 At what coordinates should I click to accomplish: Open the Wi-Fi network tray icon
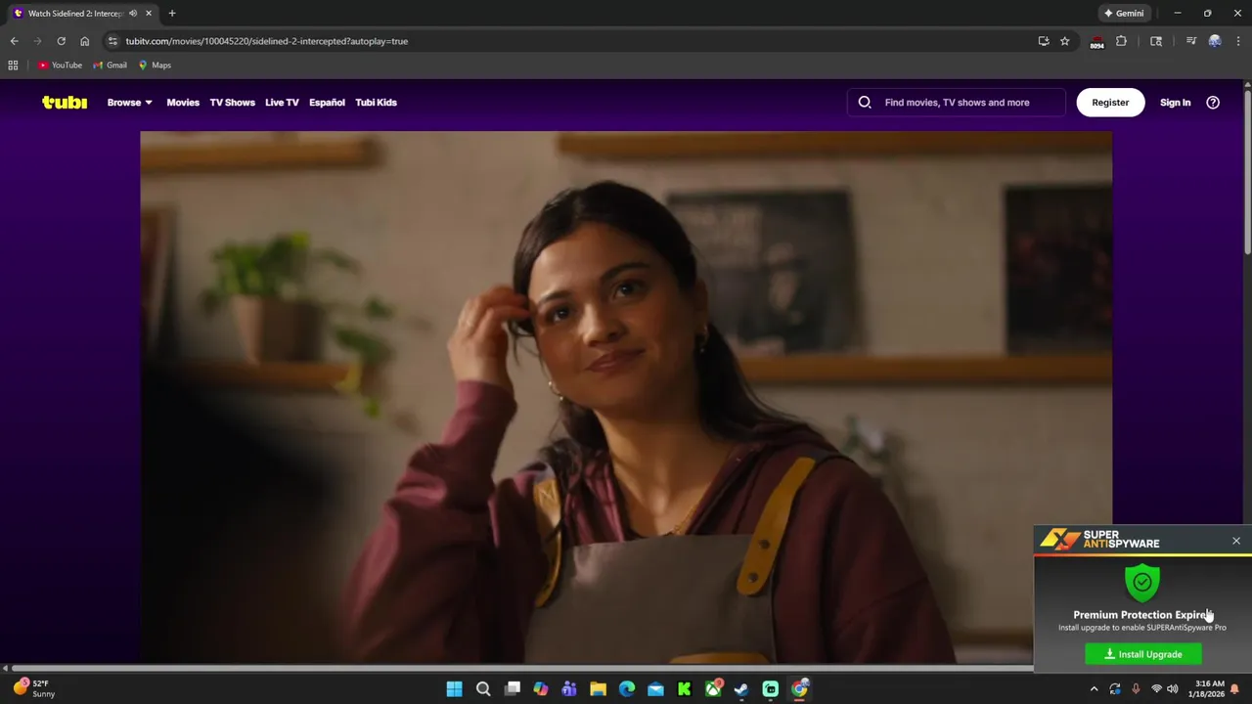tap(1156, 689)
